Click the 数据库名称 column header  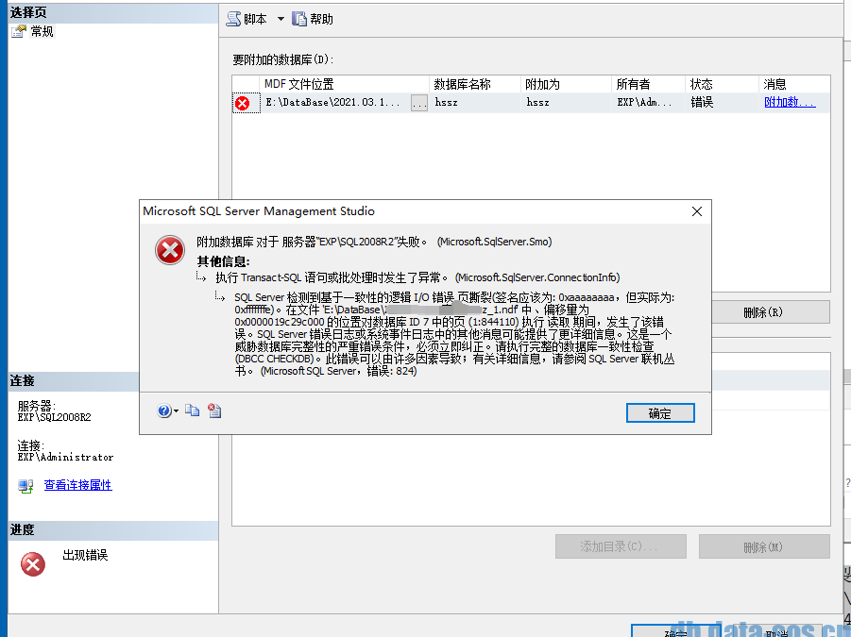[x=474, y=84]
